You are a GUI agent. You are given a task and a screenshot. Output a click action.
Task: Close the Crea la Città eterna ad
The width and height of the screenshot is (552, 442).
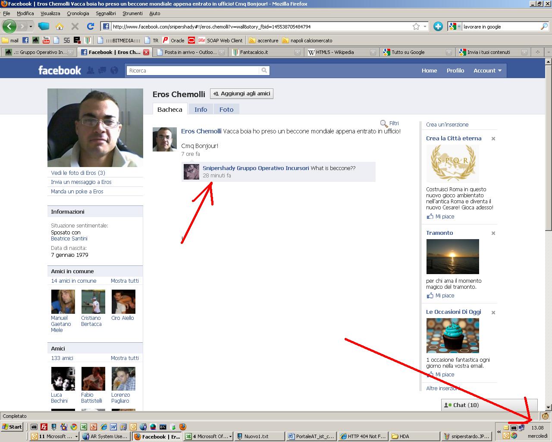(x=493, y=139)
